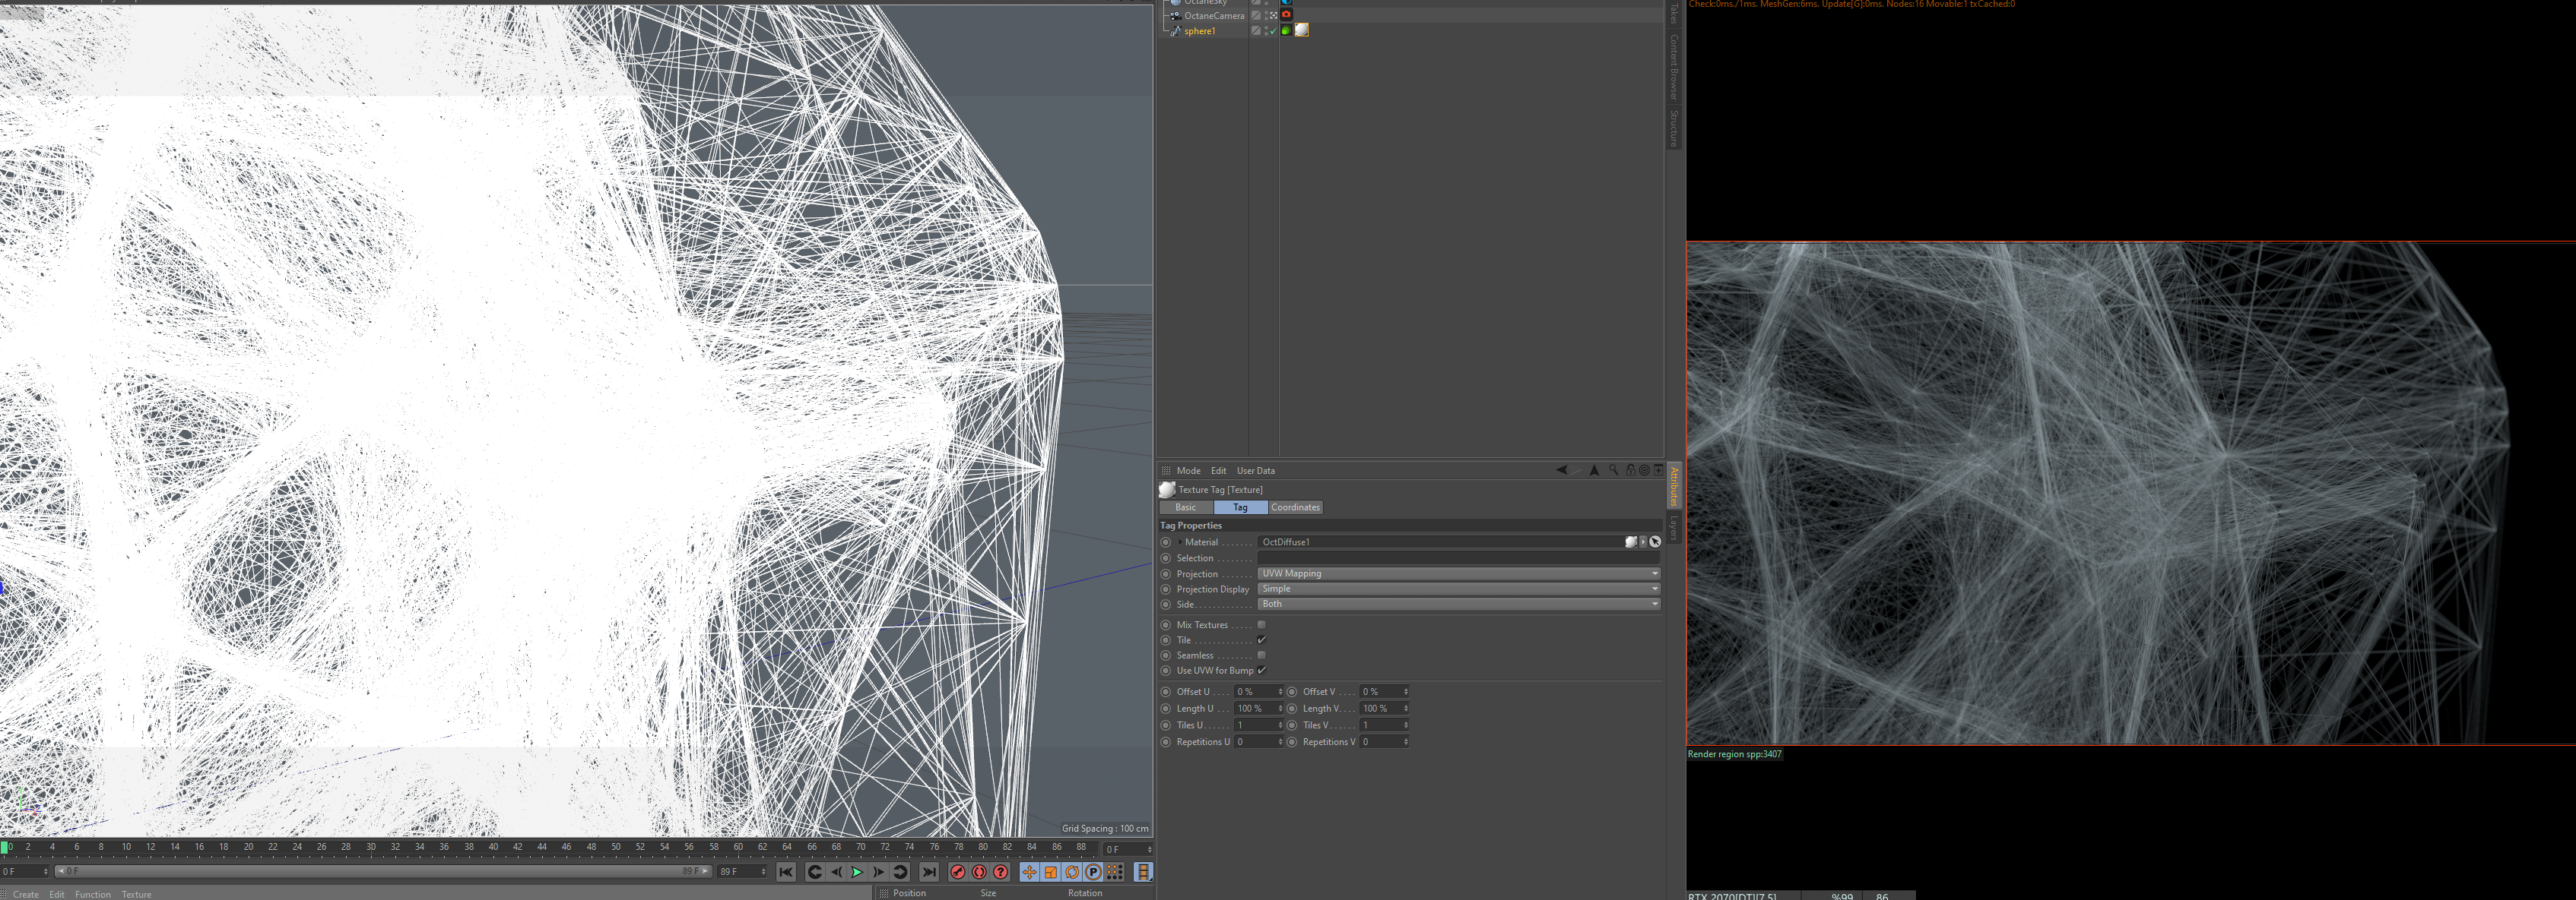The image size is (2576, 900).
Task: Click the Offset U value field
Action: (x=1254, y=692)
